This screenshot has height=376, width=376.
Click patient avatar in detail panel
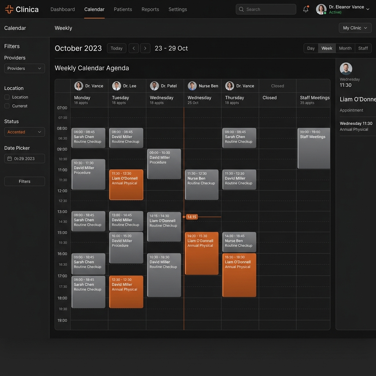pyautogui.click(x=346, y=69)
